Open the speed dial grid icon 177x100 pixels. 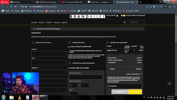pyautogui.click(x=16, y=7)
